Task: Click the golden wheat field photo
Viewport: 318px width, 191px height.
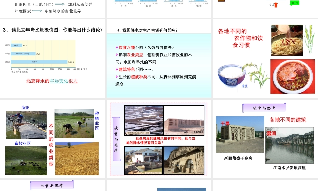Action: [77, 159]
